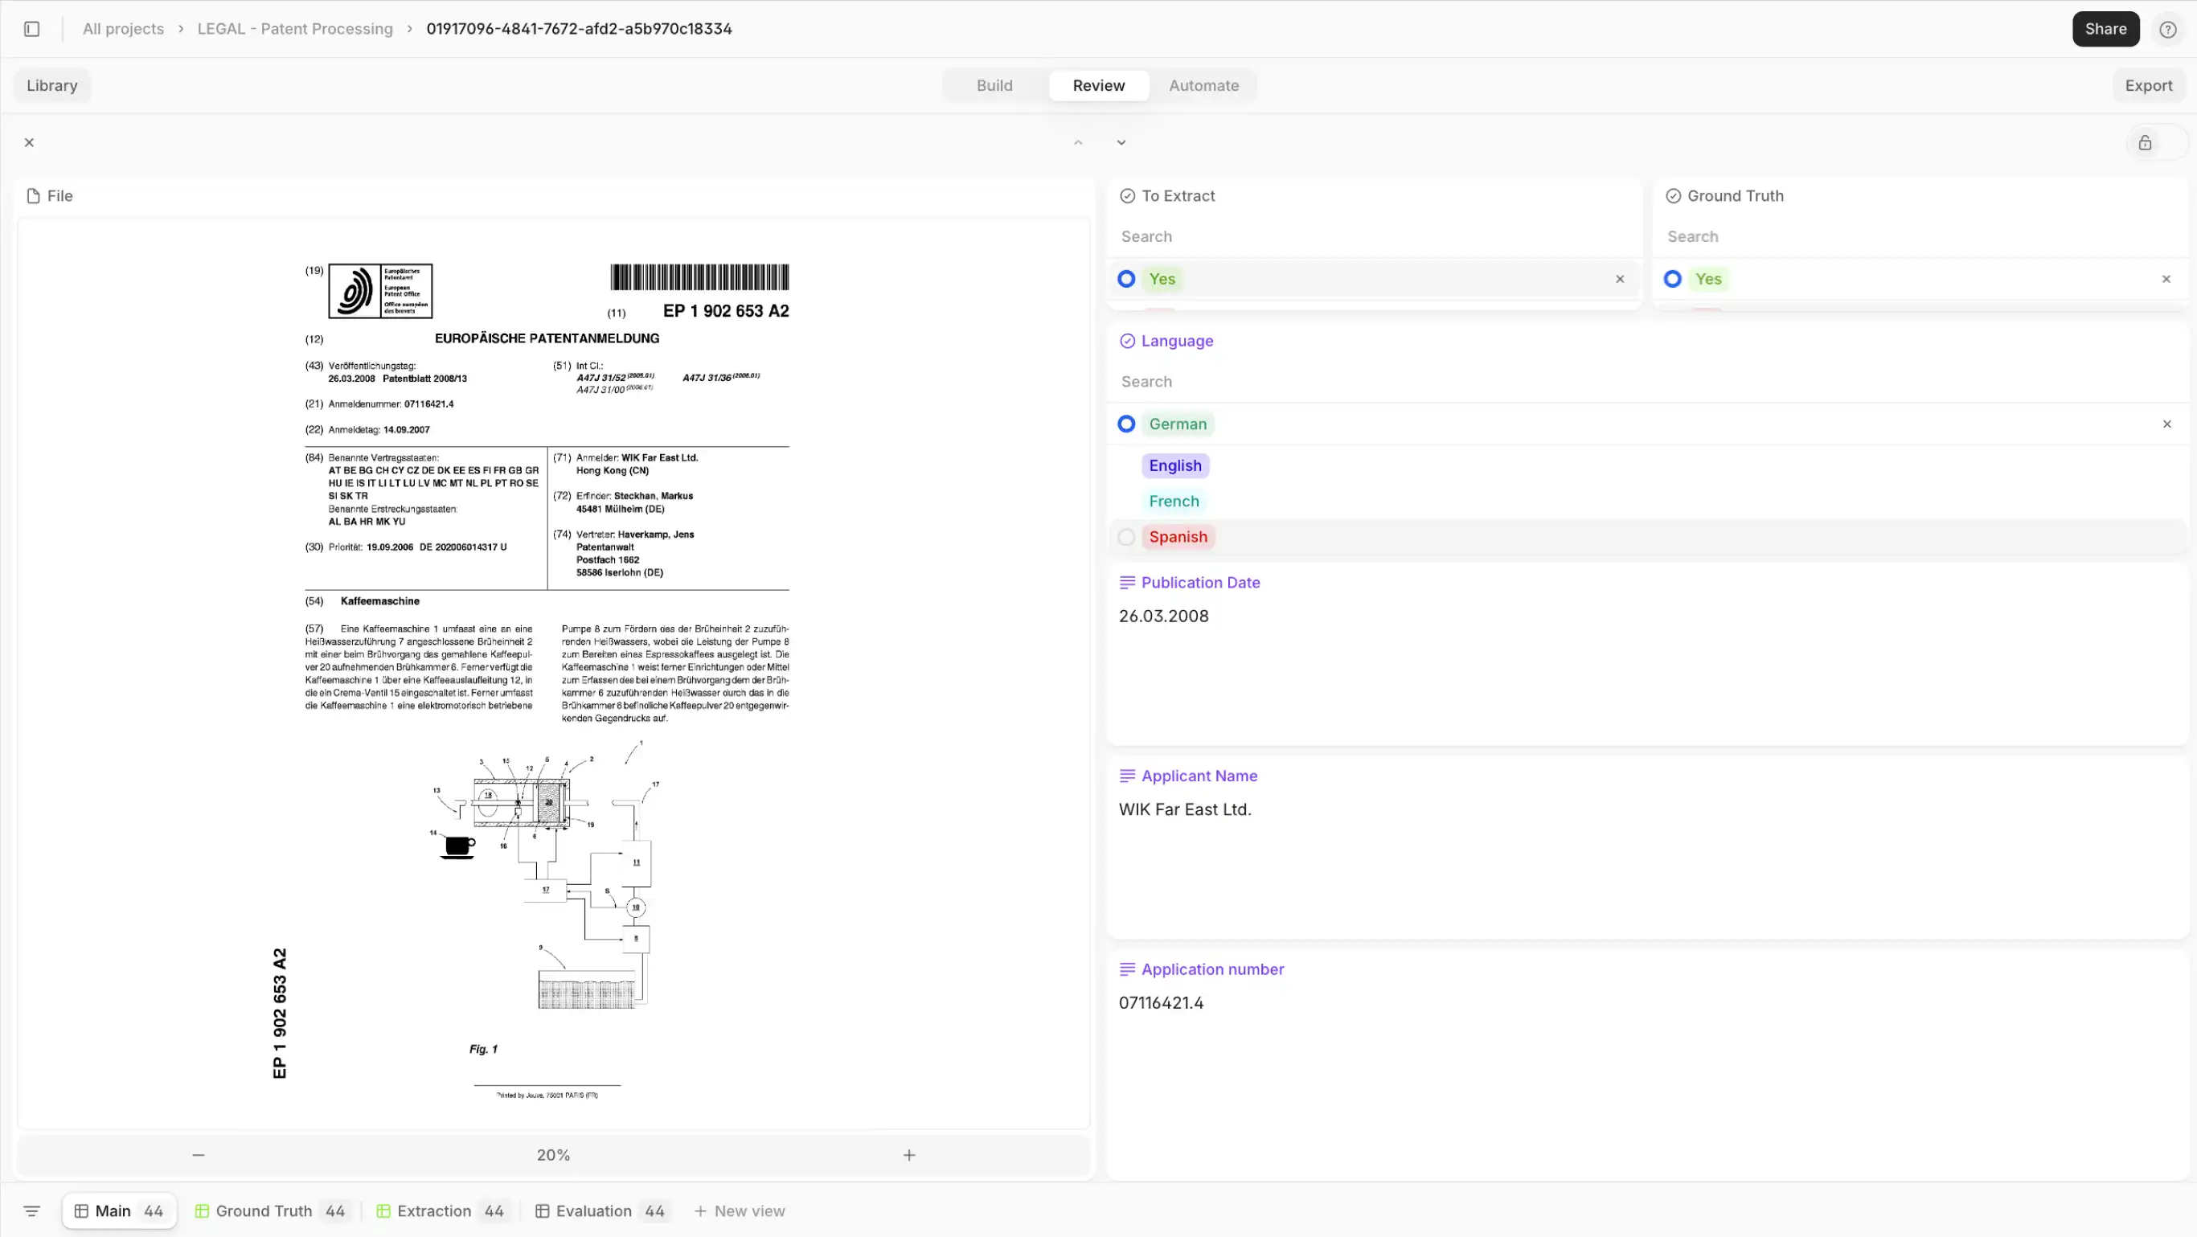Click the Main tab with count 44

(x=119, y=1210)
